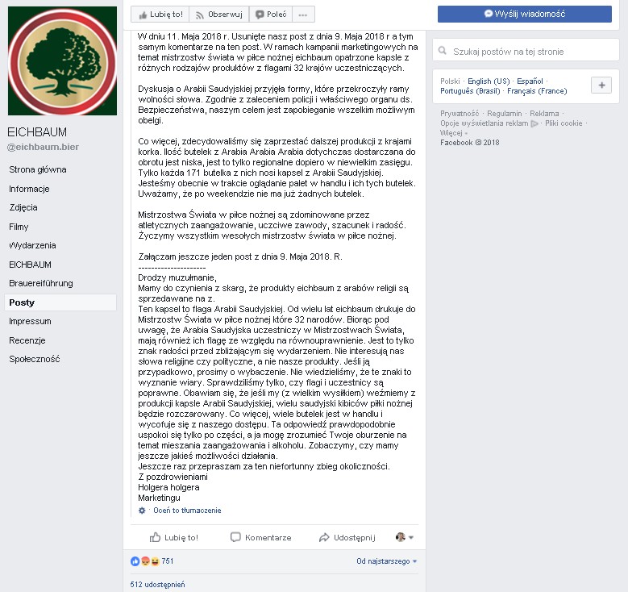Screen dimensions: 628x592
Task: Send a message with Wyślij wiadomość
Action: coord(524,14)
